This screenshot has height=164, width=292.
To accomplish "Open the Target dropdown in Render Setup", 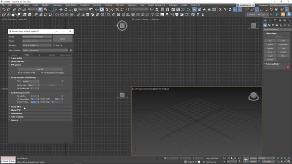I will [x=36, y=36].
